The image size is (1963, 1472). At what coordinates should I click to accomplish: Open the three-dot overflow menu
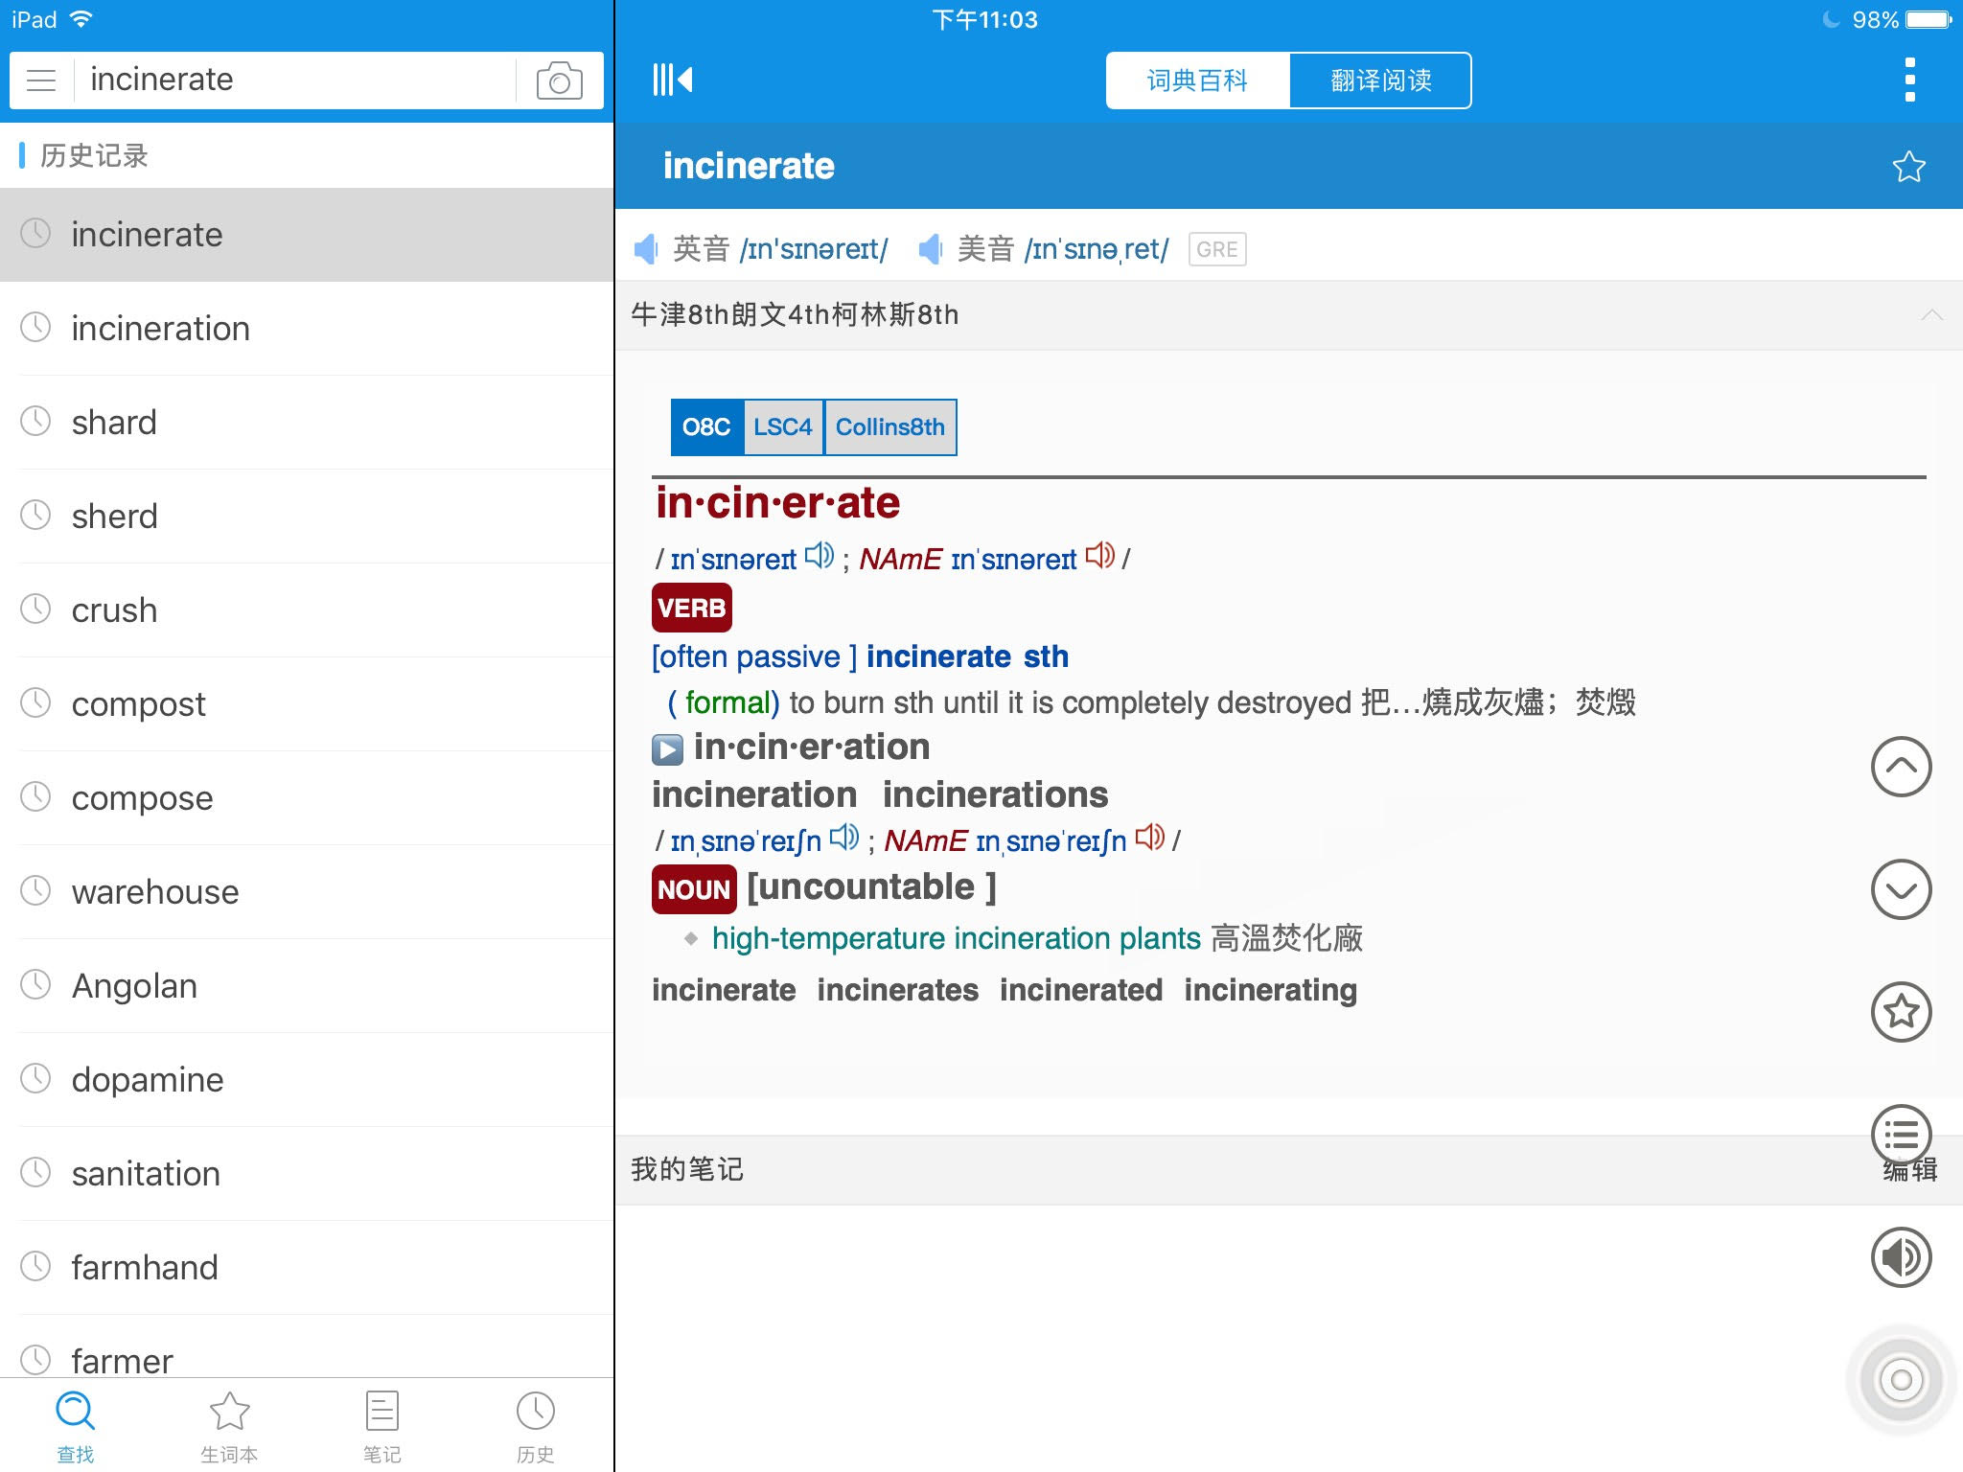click(x=1911, y=80)
